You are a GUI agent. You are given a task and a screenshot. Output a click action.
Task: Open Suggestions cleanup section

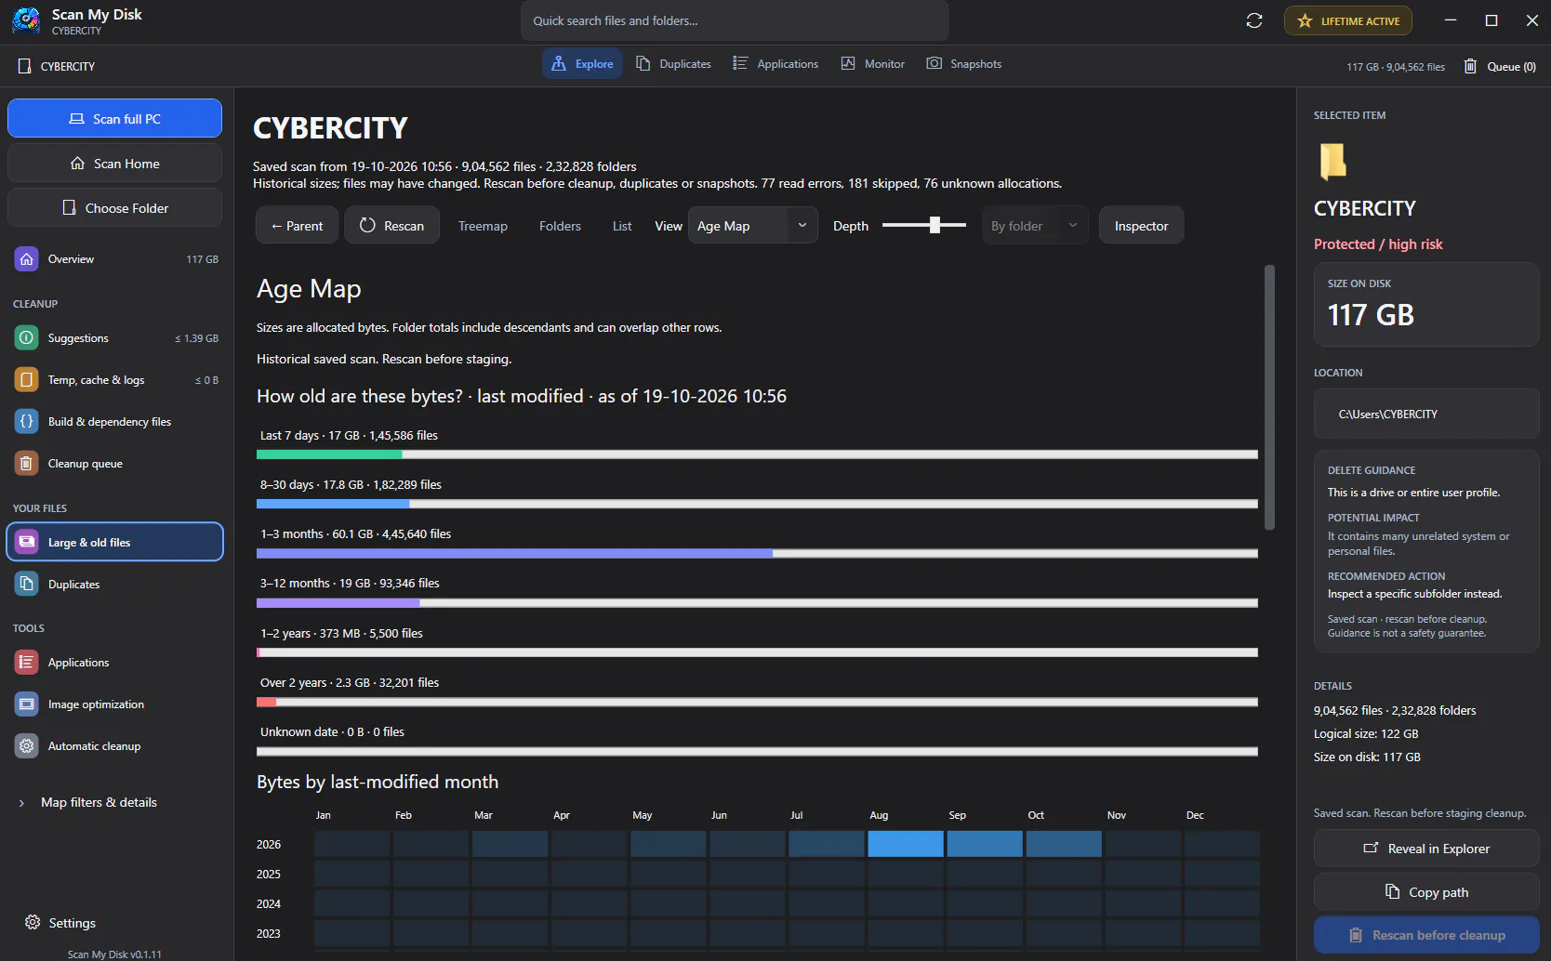coord(115,338)
